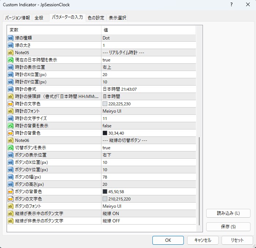256x248 pixels.
Task: Click the parameter list vertical scrollbar thumb
Action: click(x=199, y=181)
